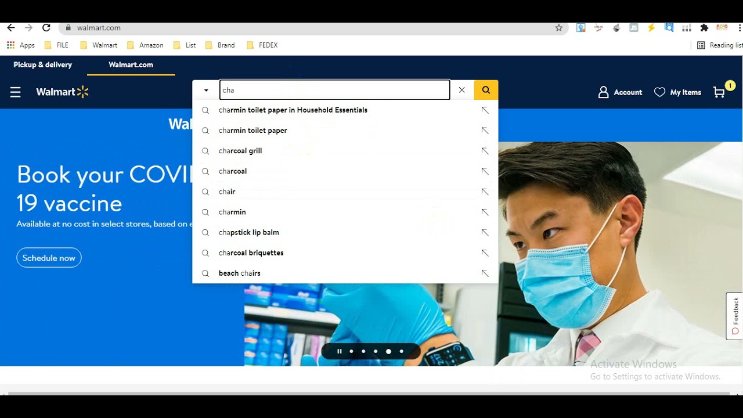Open the hamburger menu beside Walmart logo
Screen dimensions: 743x418
(16, 92)
